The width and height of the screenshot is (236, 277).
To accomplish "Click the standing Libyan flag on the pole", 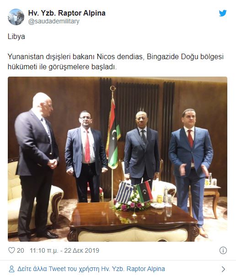I will [x=113, y=134].
